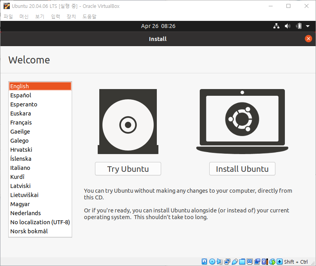This screenshot has width=316, height=266.
Task: Click the Ubuntu volume speaker icon
Action: (x=287, y=26)
